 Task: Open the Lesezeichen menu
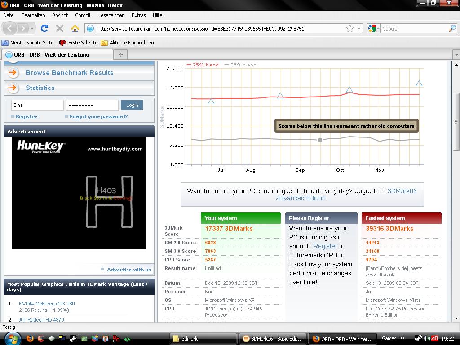coord(111,15)
